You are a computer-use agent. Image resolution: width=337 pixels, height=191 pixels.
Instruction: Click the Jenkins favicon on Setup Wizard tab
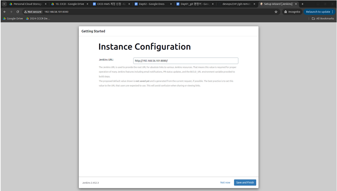click(261, 4)
